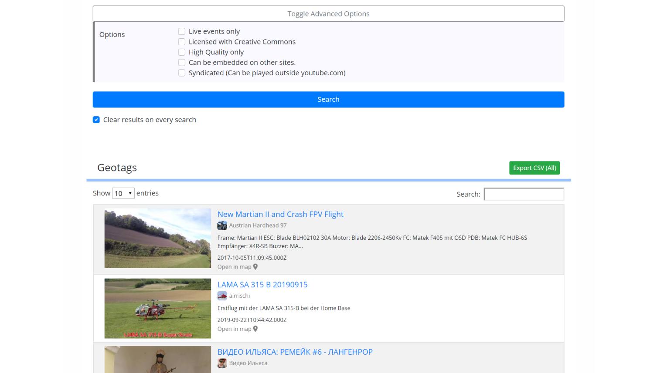The width and height of the screenshot is (654, 373).
Task: Click map pin icon for Martian II video
Action: (x=255, y=267)
